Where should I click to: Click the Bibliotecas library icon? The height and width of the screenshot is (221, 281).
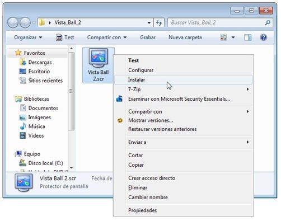point(18,99)
